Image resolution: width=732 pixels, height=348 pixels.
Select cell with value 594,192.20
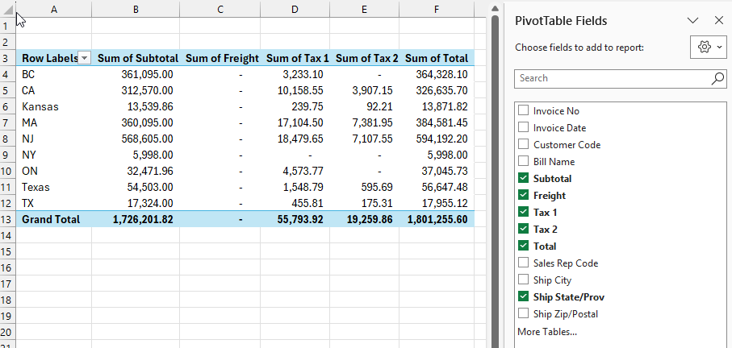(437, 139)
